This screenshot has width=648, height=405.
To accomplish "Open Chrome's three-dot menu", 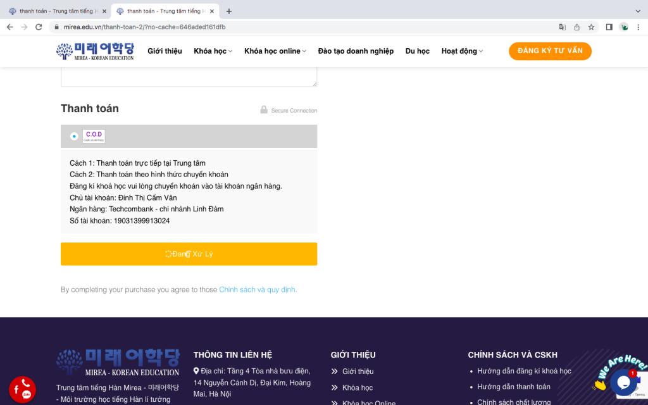I will click(638, 27).
